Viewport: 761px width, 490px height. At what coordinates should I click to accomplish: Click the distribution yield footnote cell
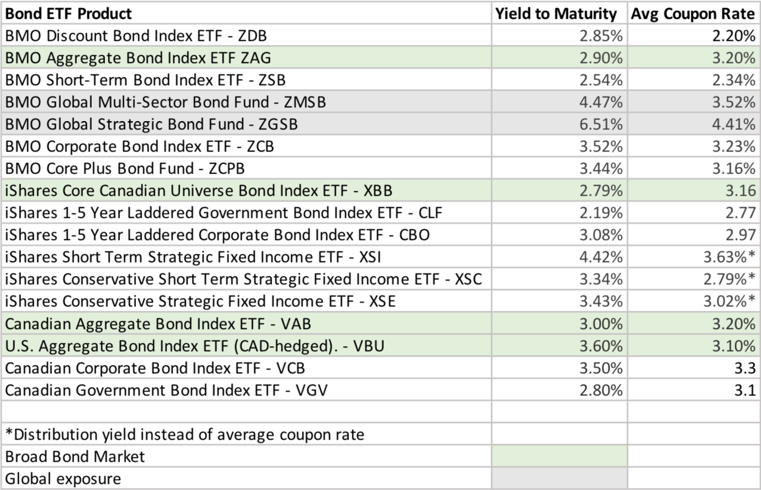click(x=185, y=434)
